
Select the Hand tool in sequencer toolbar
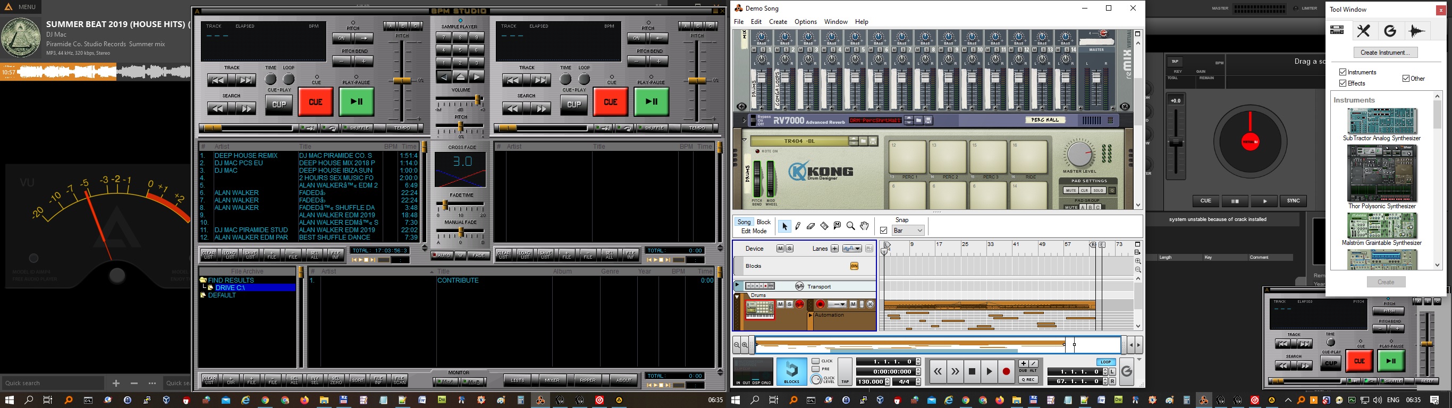pos(864,226)
